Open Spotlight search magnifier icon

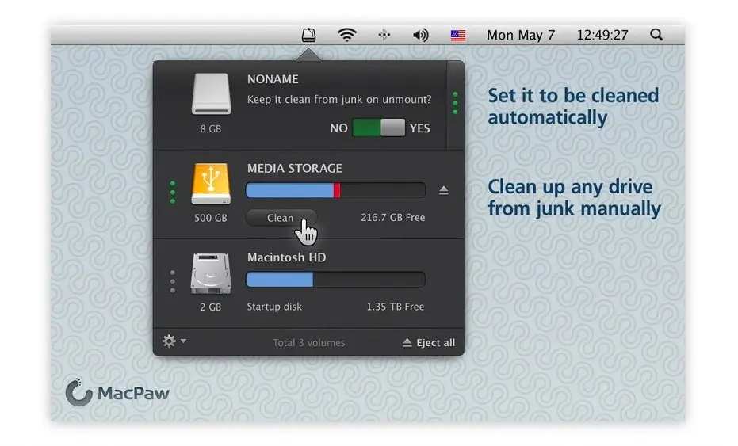coord(656,35)
